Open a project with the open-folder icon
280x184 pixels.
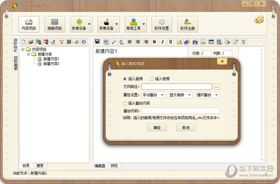(31, 42)
